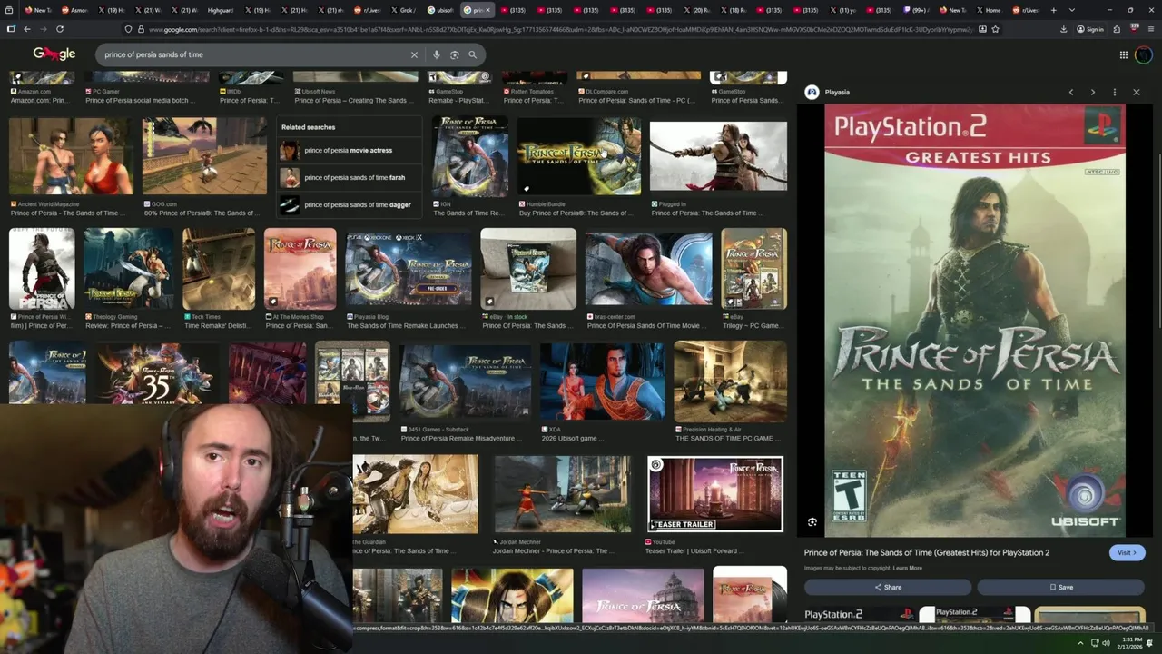Open the eBay In stock result image
This screenshot has width=1162, height=654.
pyautogui.click(x=528, y=269)
